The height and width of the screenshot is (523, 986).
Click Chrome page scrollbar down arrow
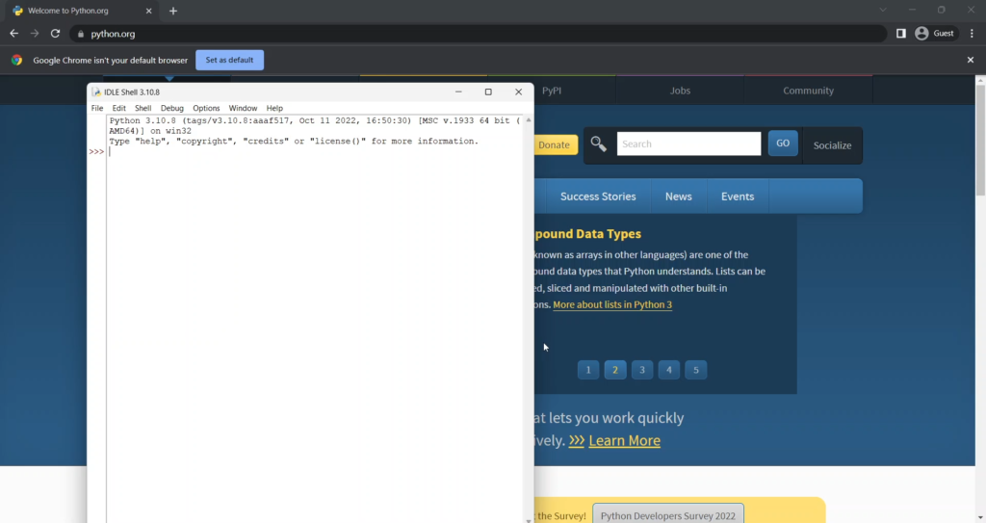tap(980, 517)
